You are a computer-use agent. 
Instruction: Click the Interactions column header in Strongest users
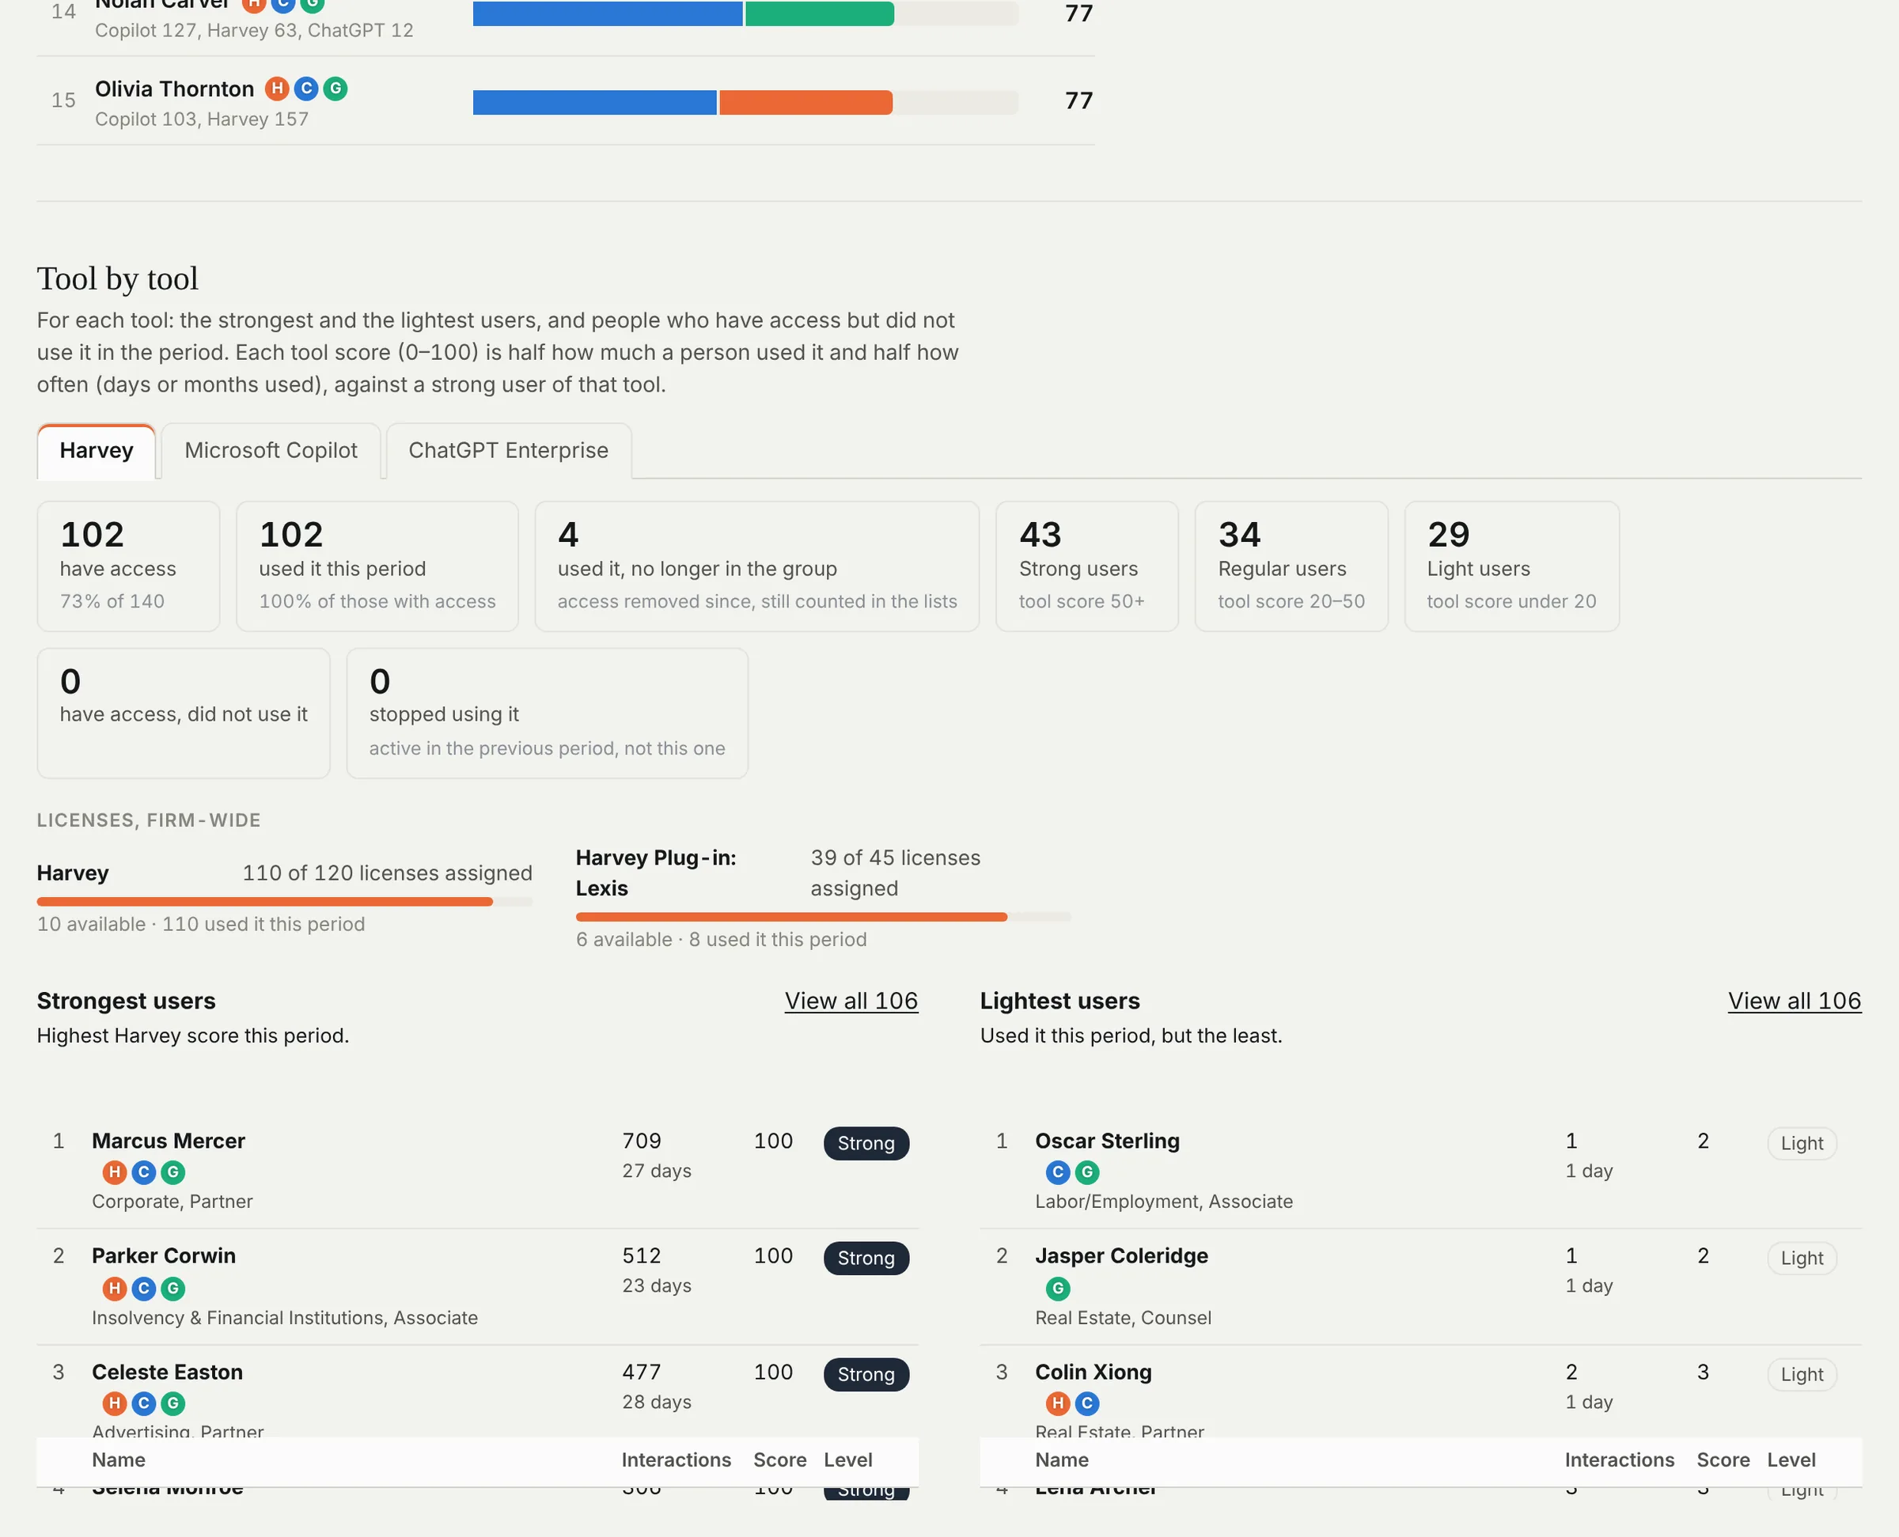676,1460
